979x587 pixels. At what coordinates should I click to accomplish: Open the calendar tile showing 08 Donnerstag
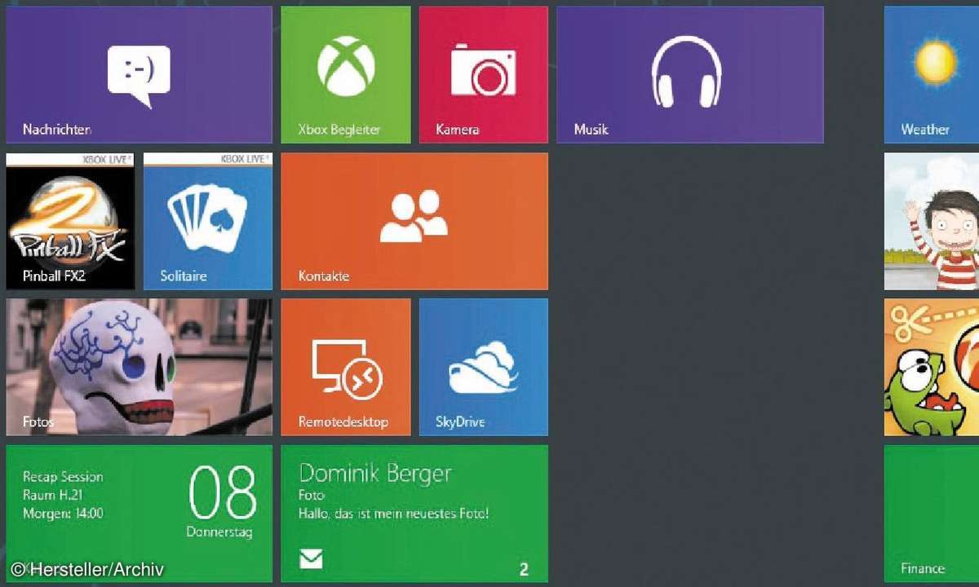point(139,513)
